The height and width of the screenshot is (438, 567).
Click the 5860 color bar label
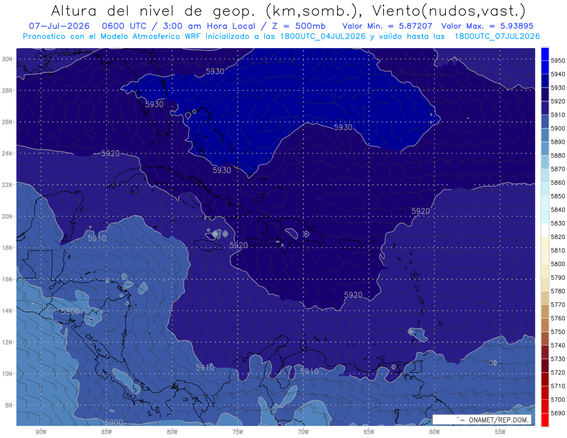coord(558,182)
